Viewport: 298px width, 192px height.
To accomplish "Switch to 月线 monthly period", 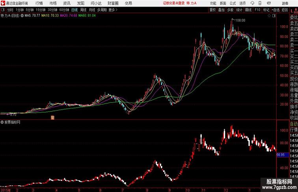I will pyautogui.click(x=92, y=10).
